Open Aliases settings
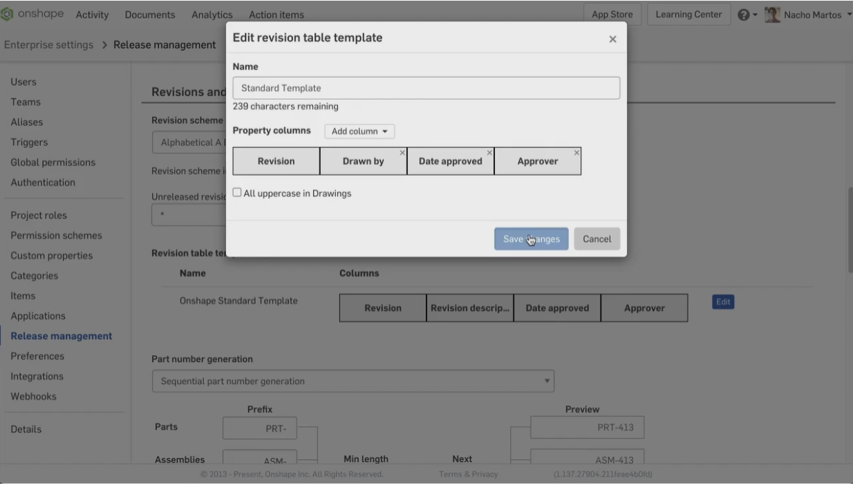Image resolution: width=853 pixels, height=485 pixels. [26, 122]
